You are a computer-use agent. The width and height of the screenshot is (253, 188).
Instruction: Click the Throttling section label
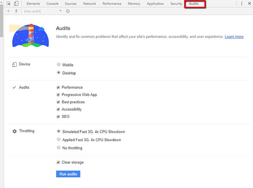pyautogui.click(x=27, y=131)
